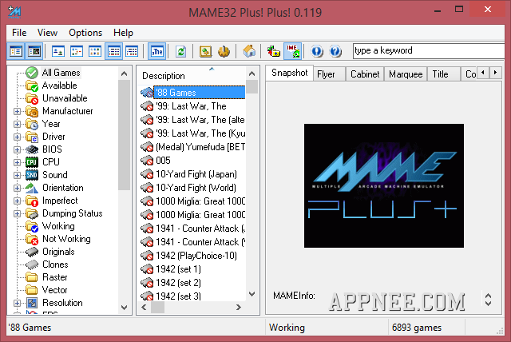511x342 pixels.
Task: Switch to the Marquee tab
Action: (x=406, y=74)
